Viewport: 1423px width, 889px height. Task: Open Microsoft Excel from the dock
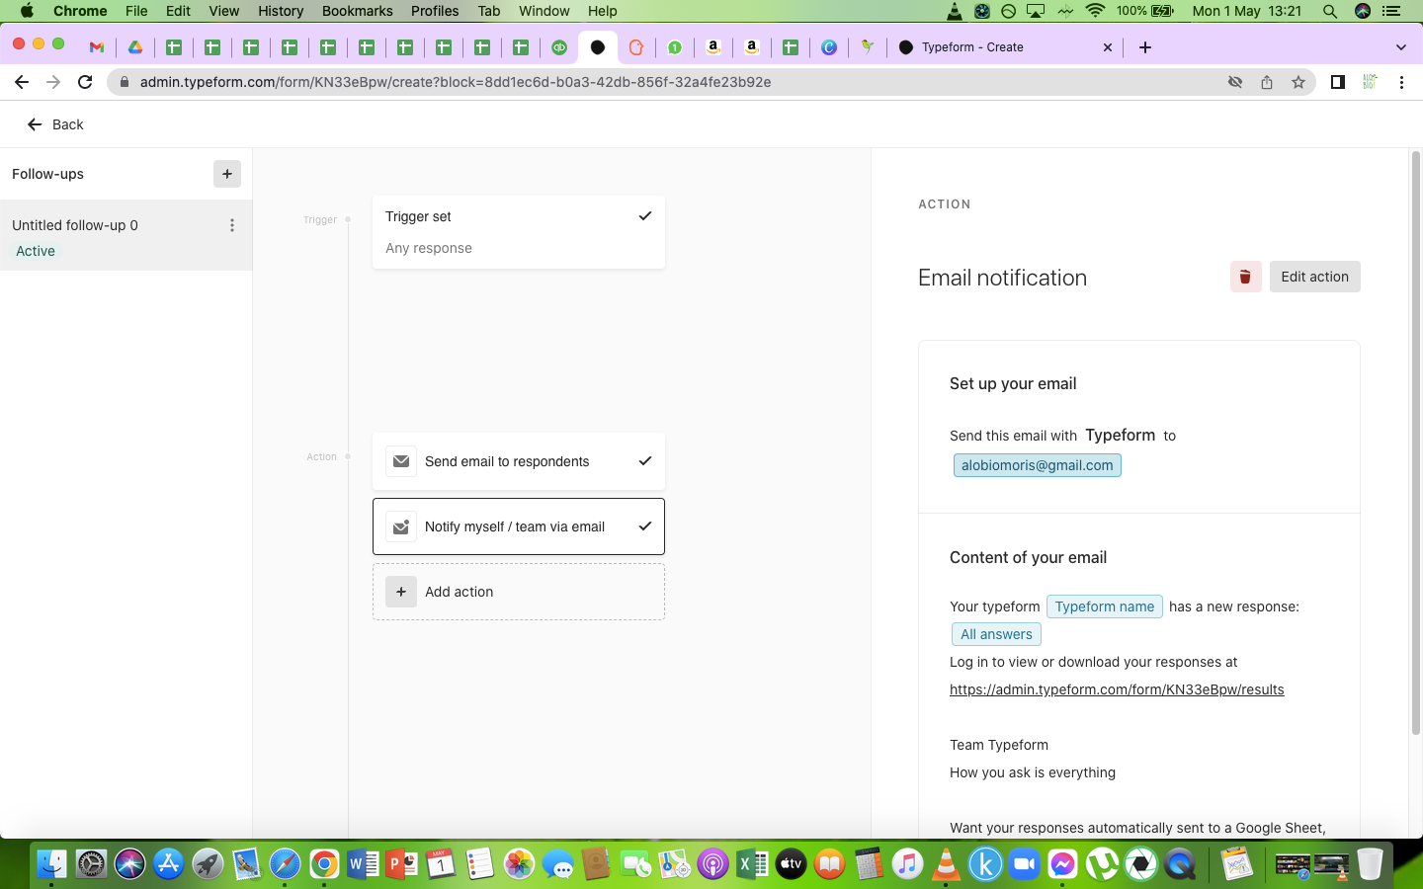pyautogui.click(x=752, y=864)
